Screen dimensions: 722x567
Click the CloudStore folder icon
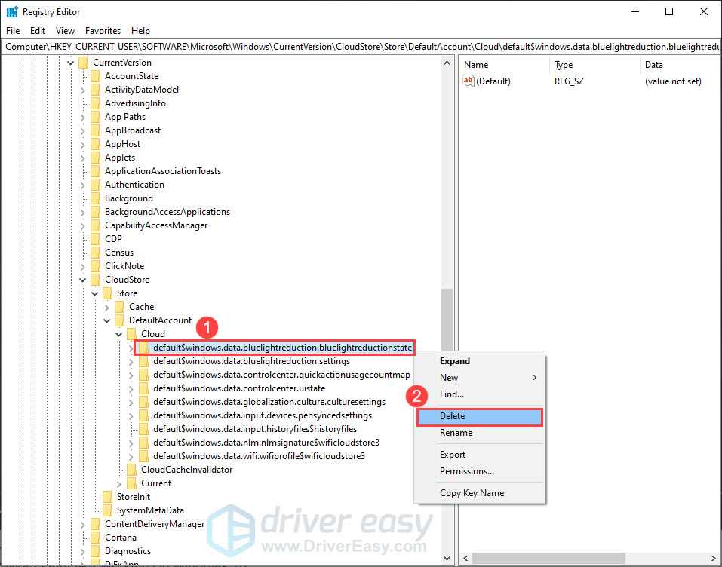pyautogui.click(x=95, y=280)
